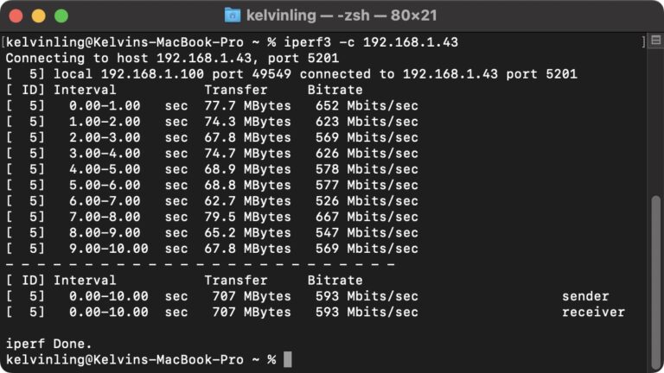
Task: Close the Terminal window with red button
Action: click(16, 16)
